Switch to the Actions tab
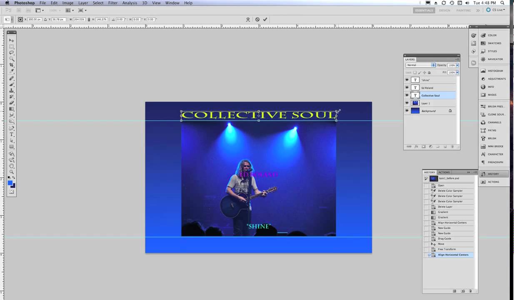The width and height of the screenshot is (514, 300). (x=444, y=172)
